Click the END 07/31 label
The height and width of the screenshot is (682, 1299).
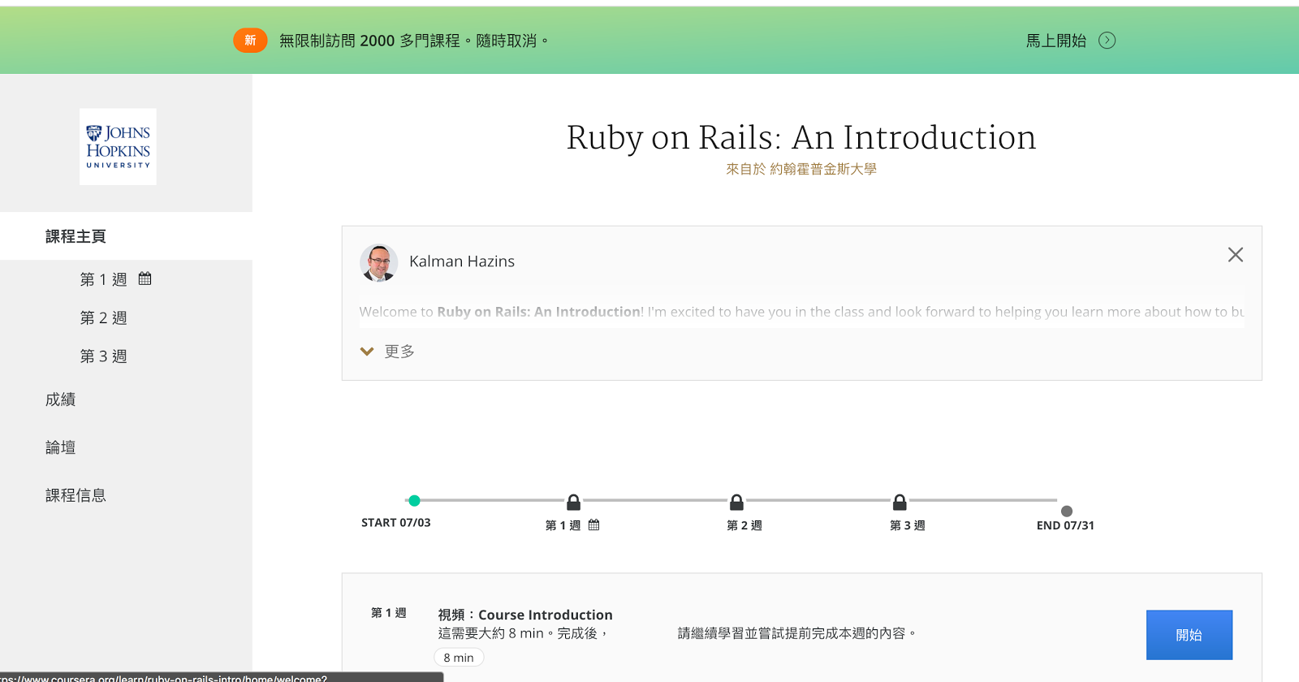click(1065, 525)
